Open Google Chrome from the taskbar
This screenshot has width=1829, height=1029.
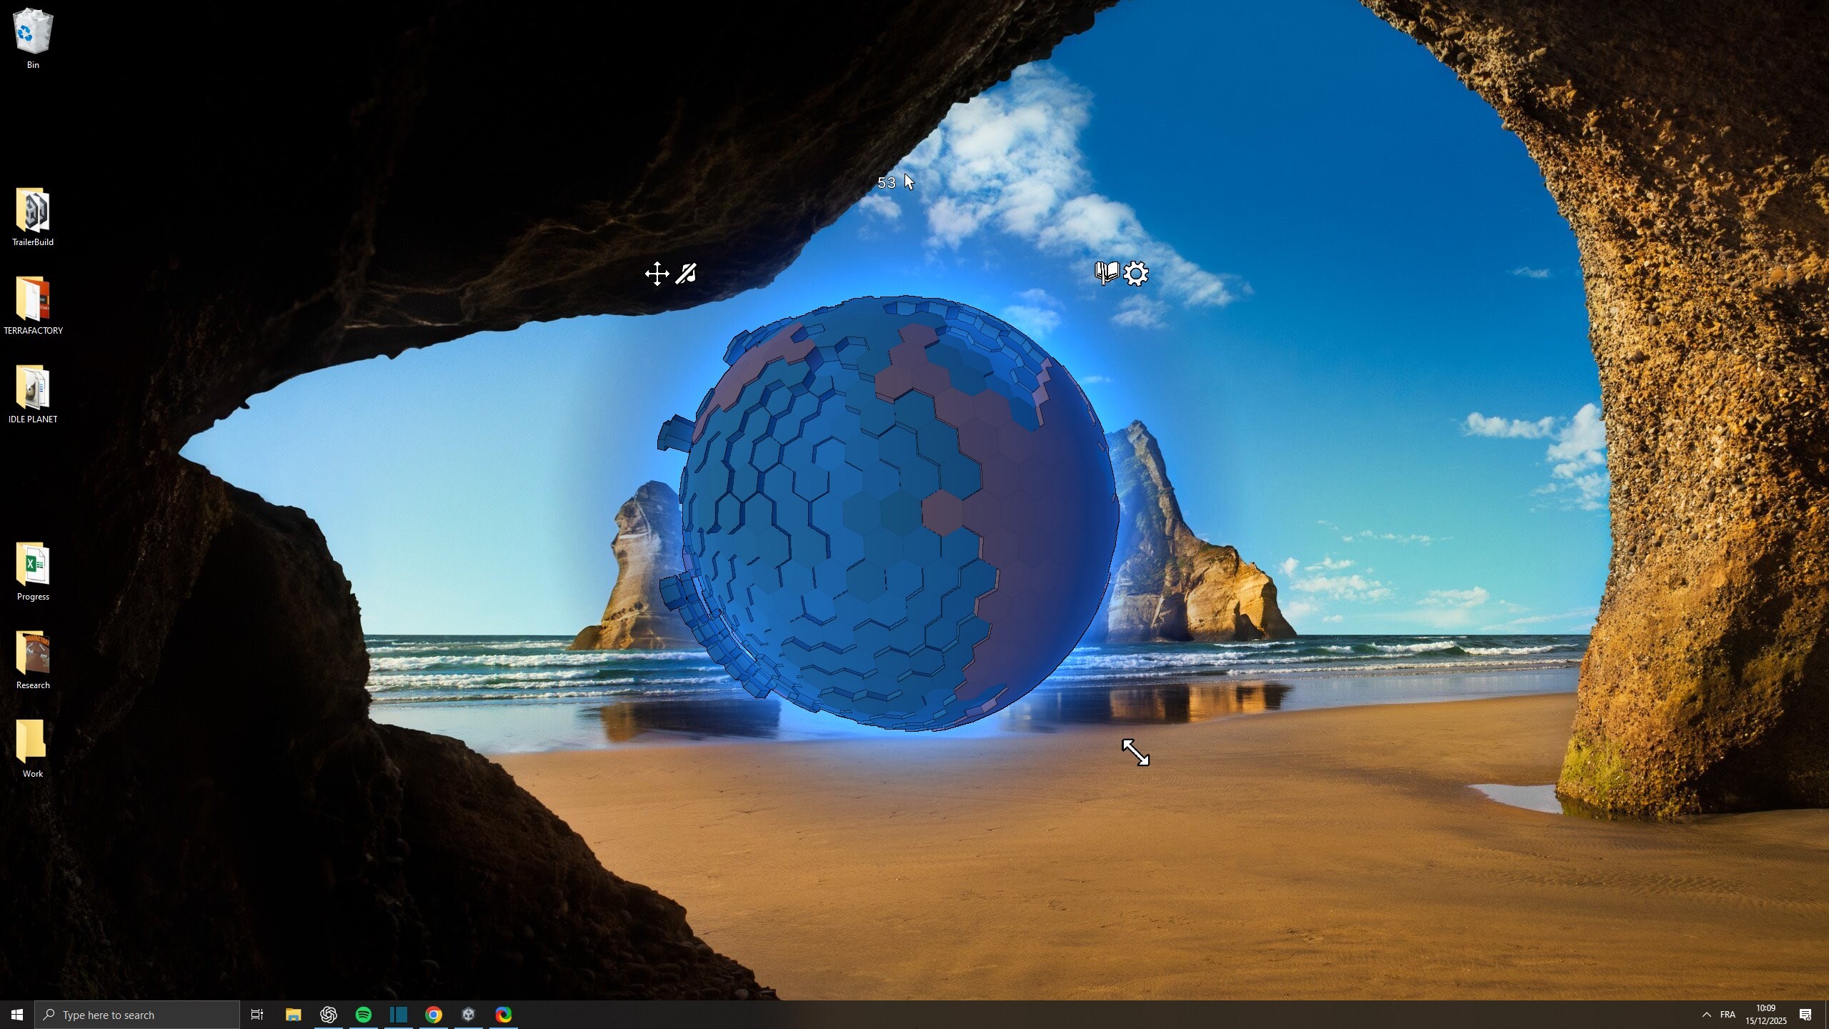(x=434, y=1013)
